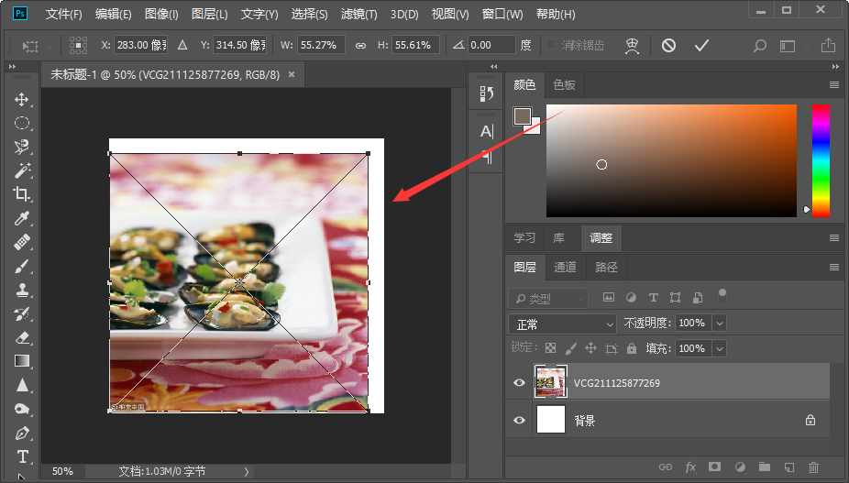This screenshot has height=483, width=849.
Task: Toggle the warp mode icon
Action: [x=632, y=46]
